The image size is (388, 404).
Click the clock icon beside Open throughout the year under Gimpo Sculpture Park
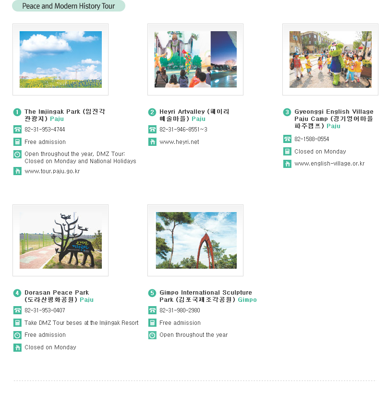[x=152, y=335]
